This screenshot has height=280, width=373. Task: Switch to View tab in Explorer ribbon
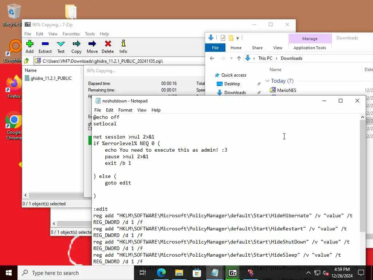[278, 48]
